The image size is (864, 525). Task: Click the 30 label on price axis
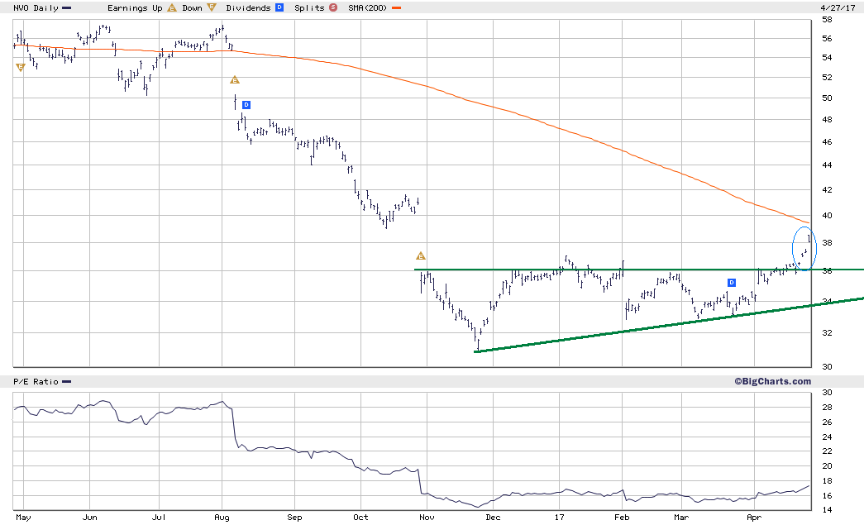coord(827,367)
